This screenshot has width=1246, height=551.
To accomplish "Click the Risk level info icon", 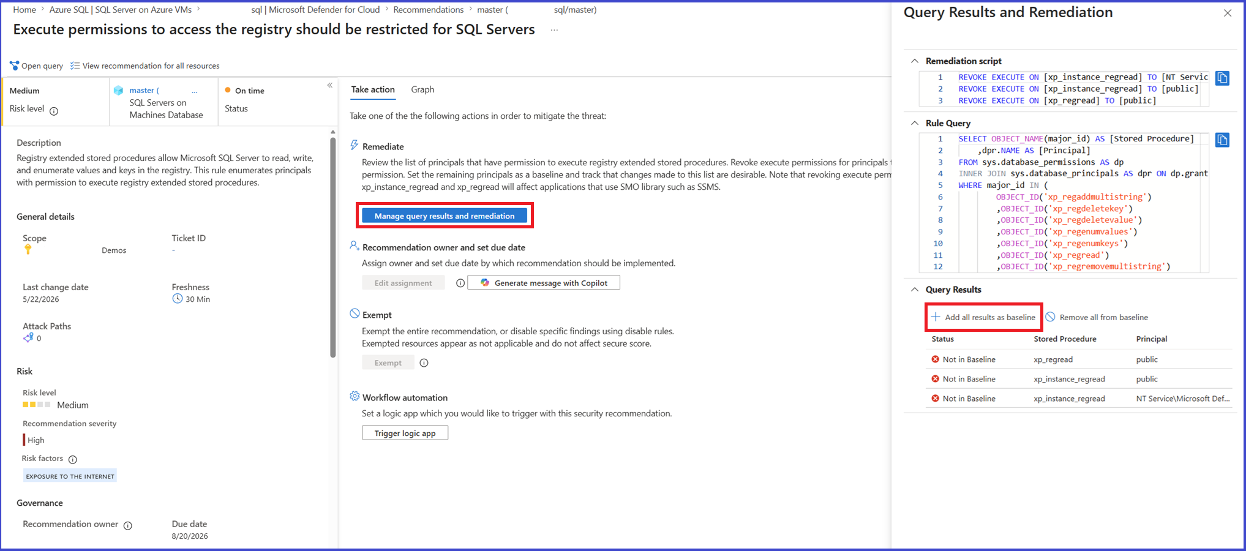I will pos(54,111).
